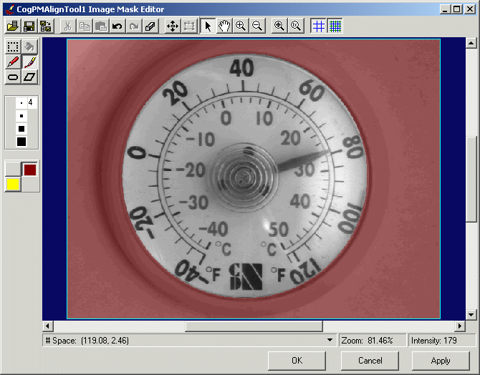Choose the second-largest brush size
Image resolution: width=480 pixels, height=375 pixels.
(x=21, y=129)
